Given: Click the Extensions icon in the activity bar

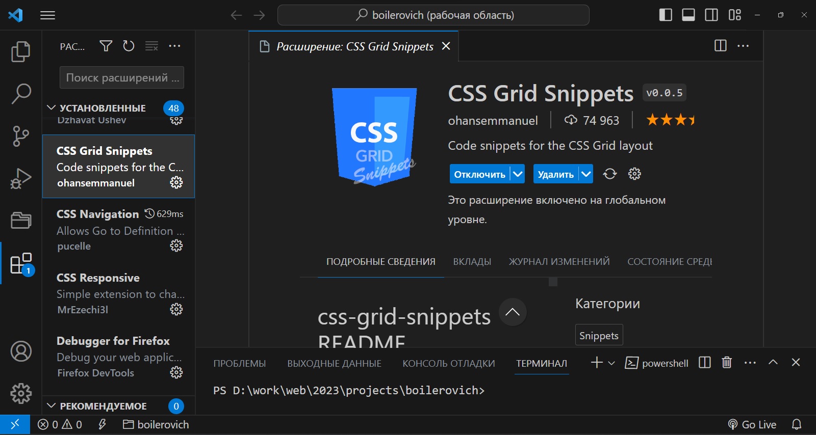Looking at the screenshot, I should [21, 264].
